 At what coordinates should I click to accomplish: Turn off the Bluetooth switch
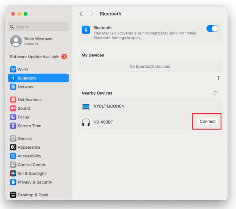click(x=212, y=28)
